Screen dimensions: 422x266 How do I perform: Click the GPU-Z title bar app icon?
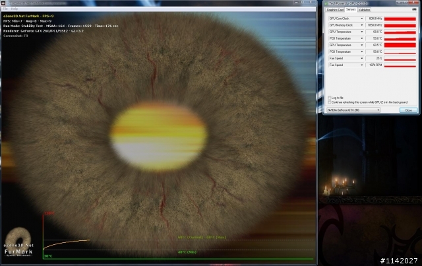tap(326, 3)
